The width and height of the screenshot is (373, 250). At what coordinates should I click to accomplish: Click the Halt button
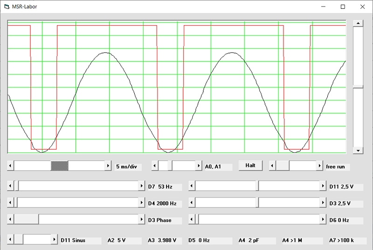[x=250, y=165]
